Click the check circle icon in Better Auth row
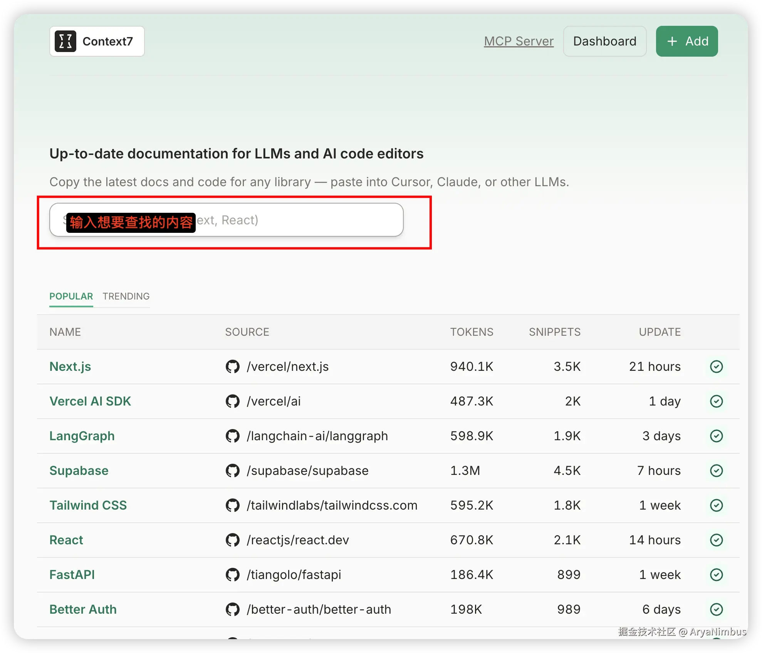The width and height of the screenshot is (762, 653). pos(716,609)
